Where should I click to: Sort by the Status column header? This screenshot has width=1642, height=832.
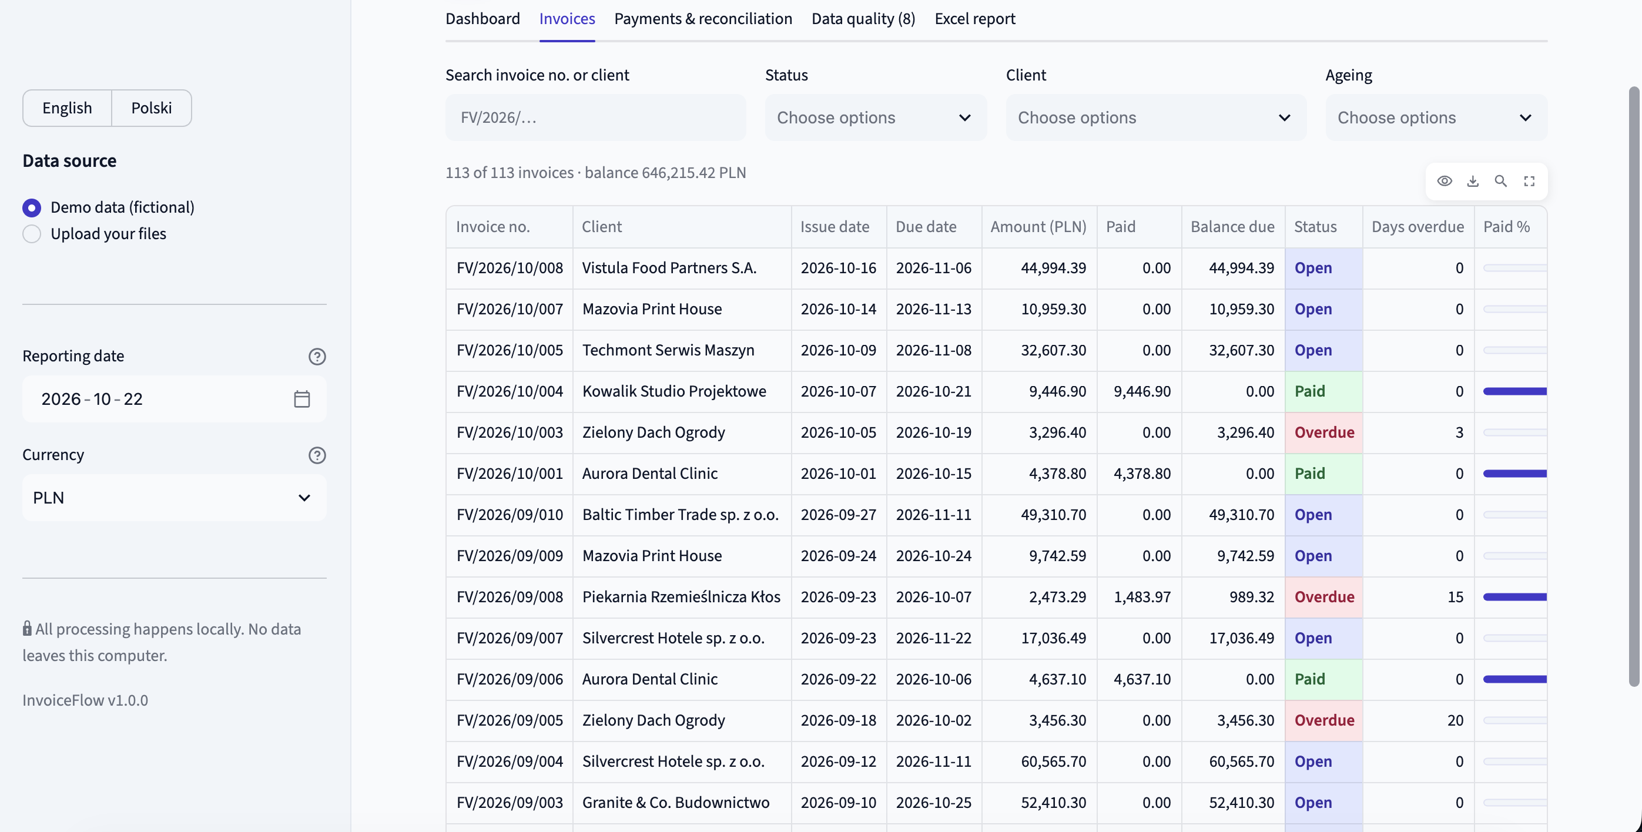click(1323, 227)
